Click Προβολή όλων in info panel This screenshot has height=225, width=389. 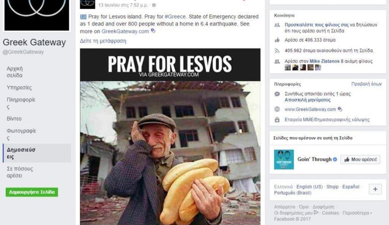pos(367,84)
